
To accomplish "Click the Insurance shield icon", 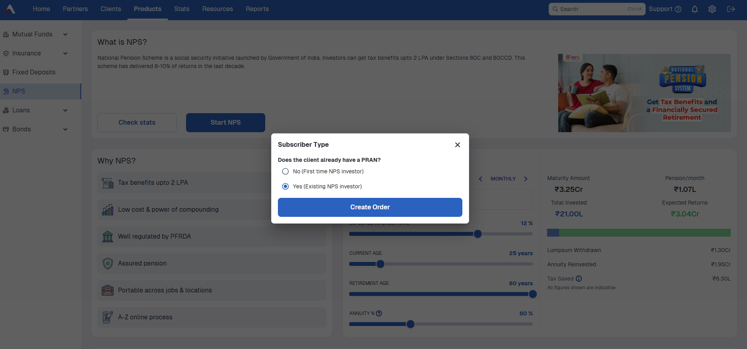I will click(x=6, y=53).
